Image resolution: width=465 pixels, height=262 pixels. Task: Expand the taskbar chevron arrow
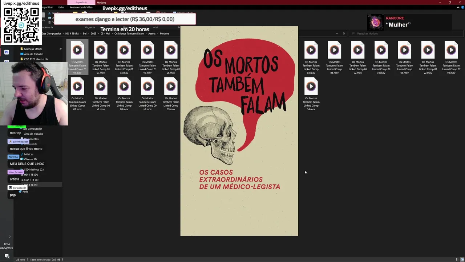(10, 237)
